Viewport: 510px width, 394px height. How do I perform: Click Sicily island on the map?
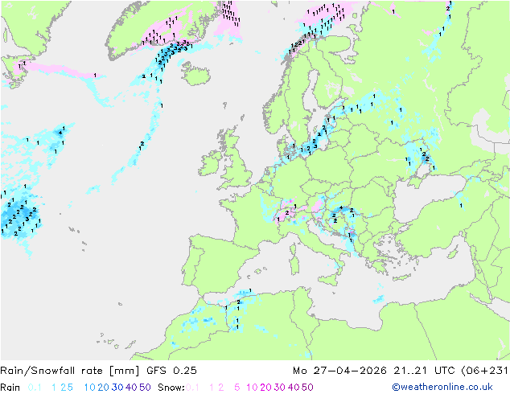(x=329, y=280)
